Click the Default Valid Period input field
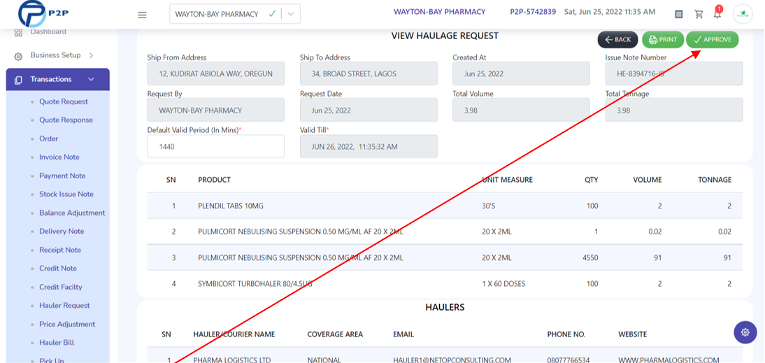This screenshot has width=765, height=363. coord(215,146)
